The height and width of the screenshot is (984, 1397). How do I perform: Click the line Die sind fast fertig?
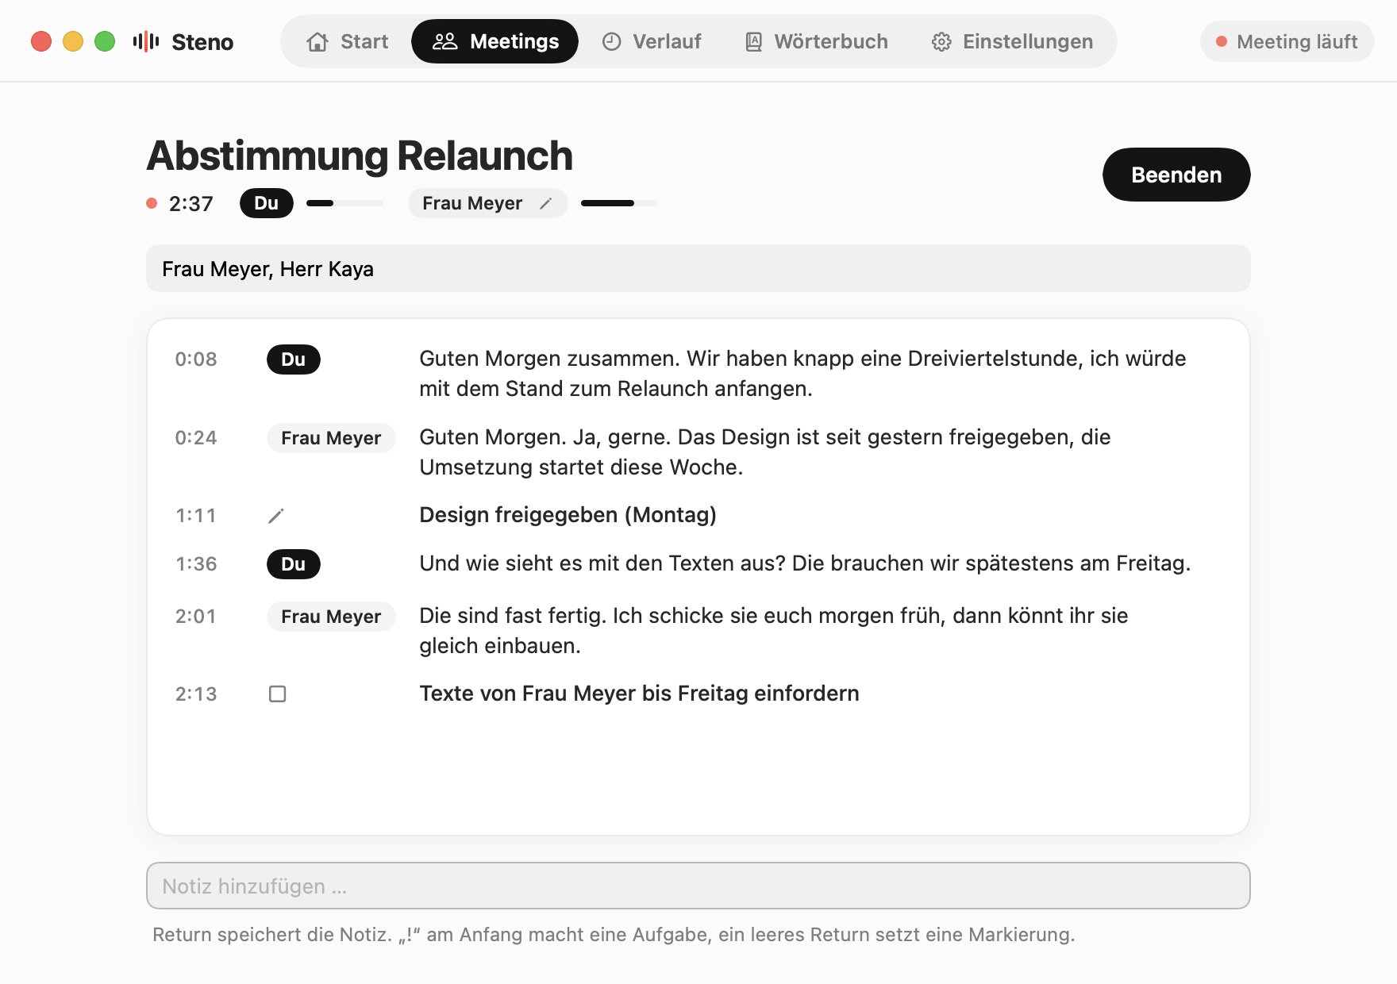tap(774, 631)
